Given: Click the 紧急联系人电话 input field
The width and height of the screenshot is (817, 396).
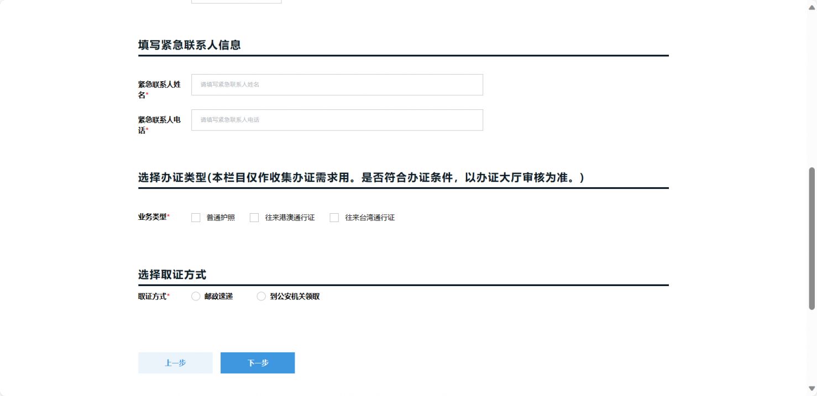Looking at the screenshot, I should [337, 120].
